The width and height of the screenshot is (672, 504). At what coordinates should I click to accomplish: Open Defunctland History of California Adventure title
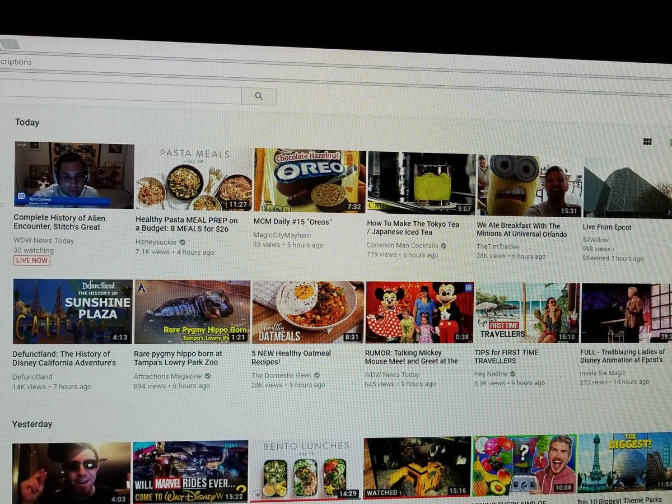click(x=64, y=358)
